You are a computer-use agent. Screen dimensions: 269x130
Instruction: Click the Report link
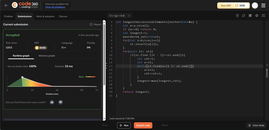(98, 25)
